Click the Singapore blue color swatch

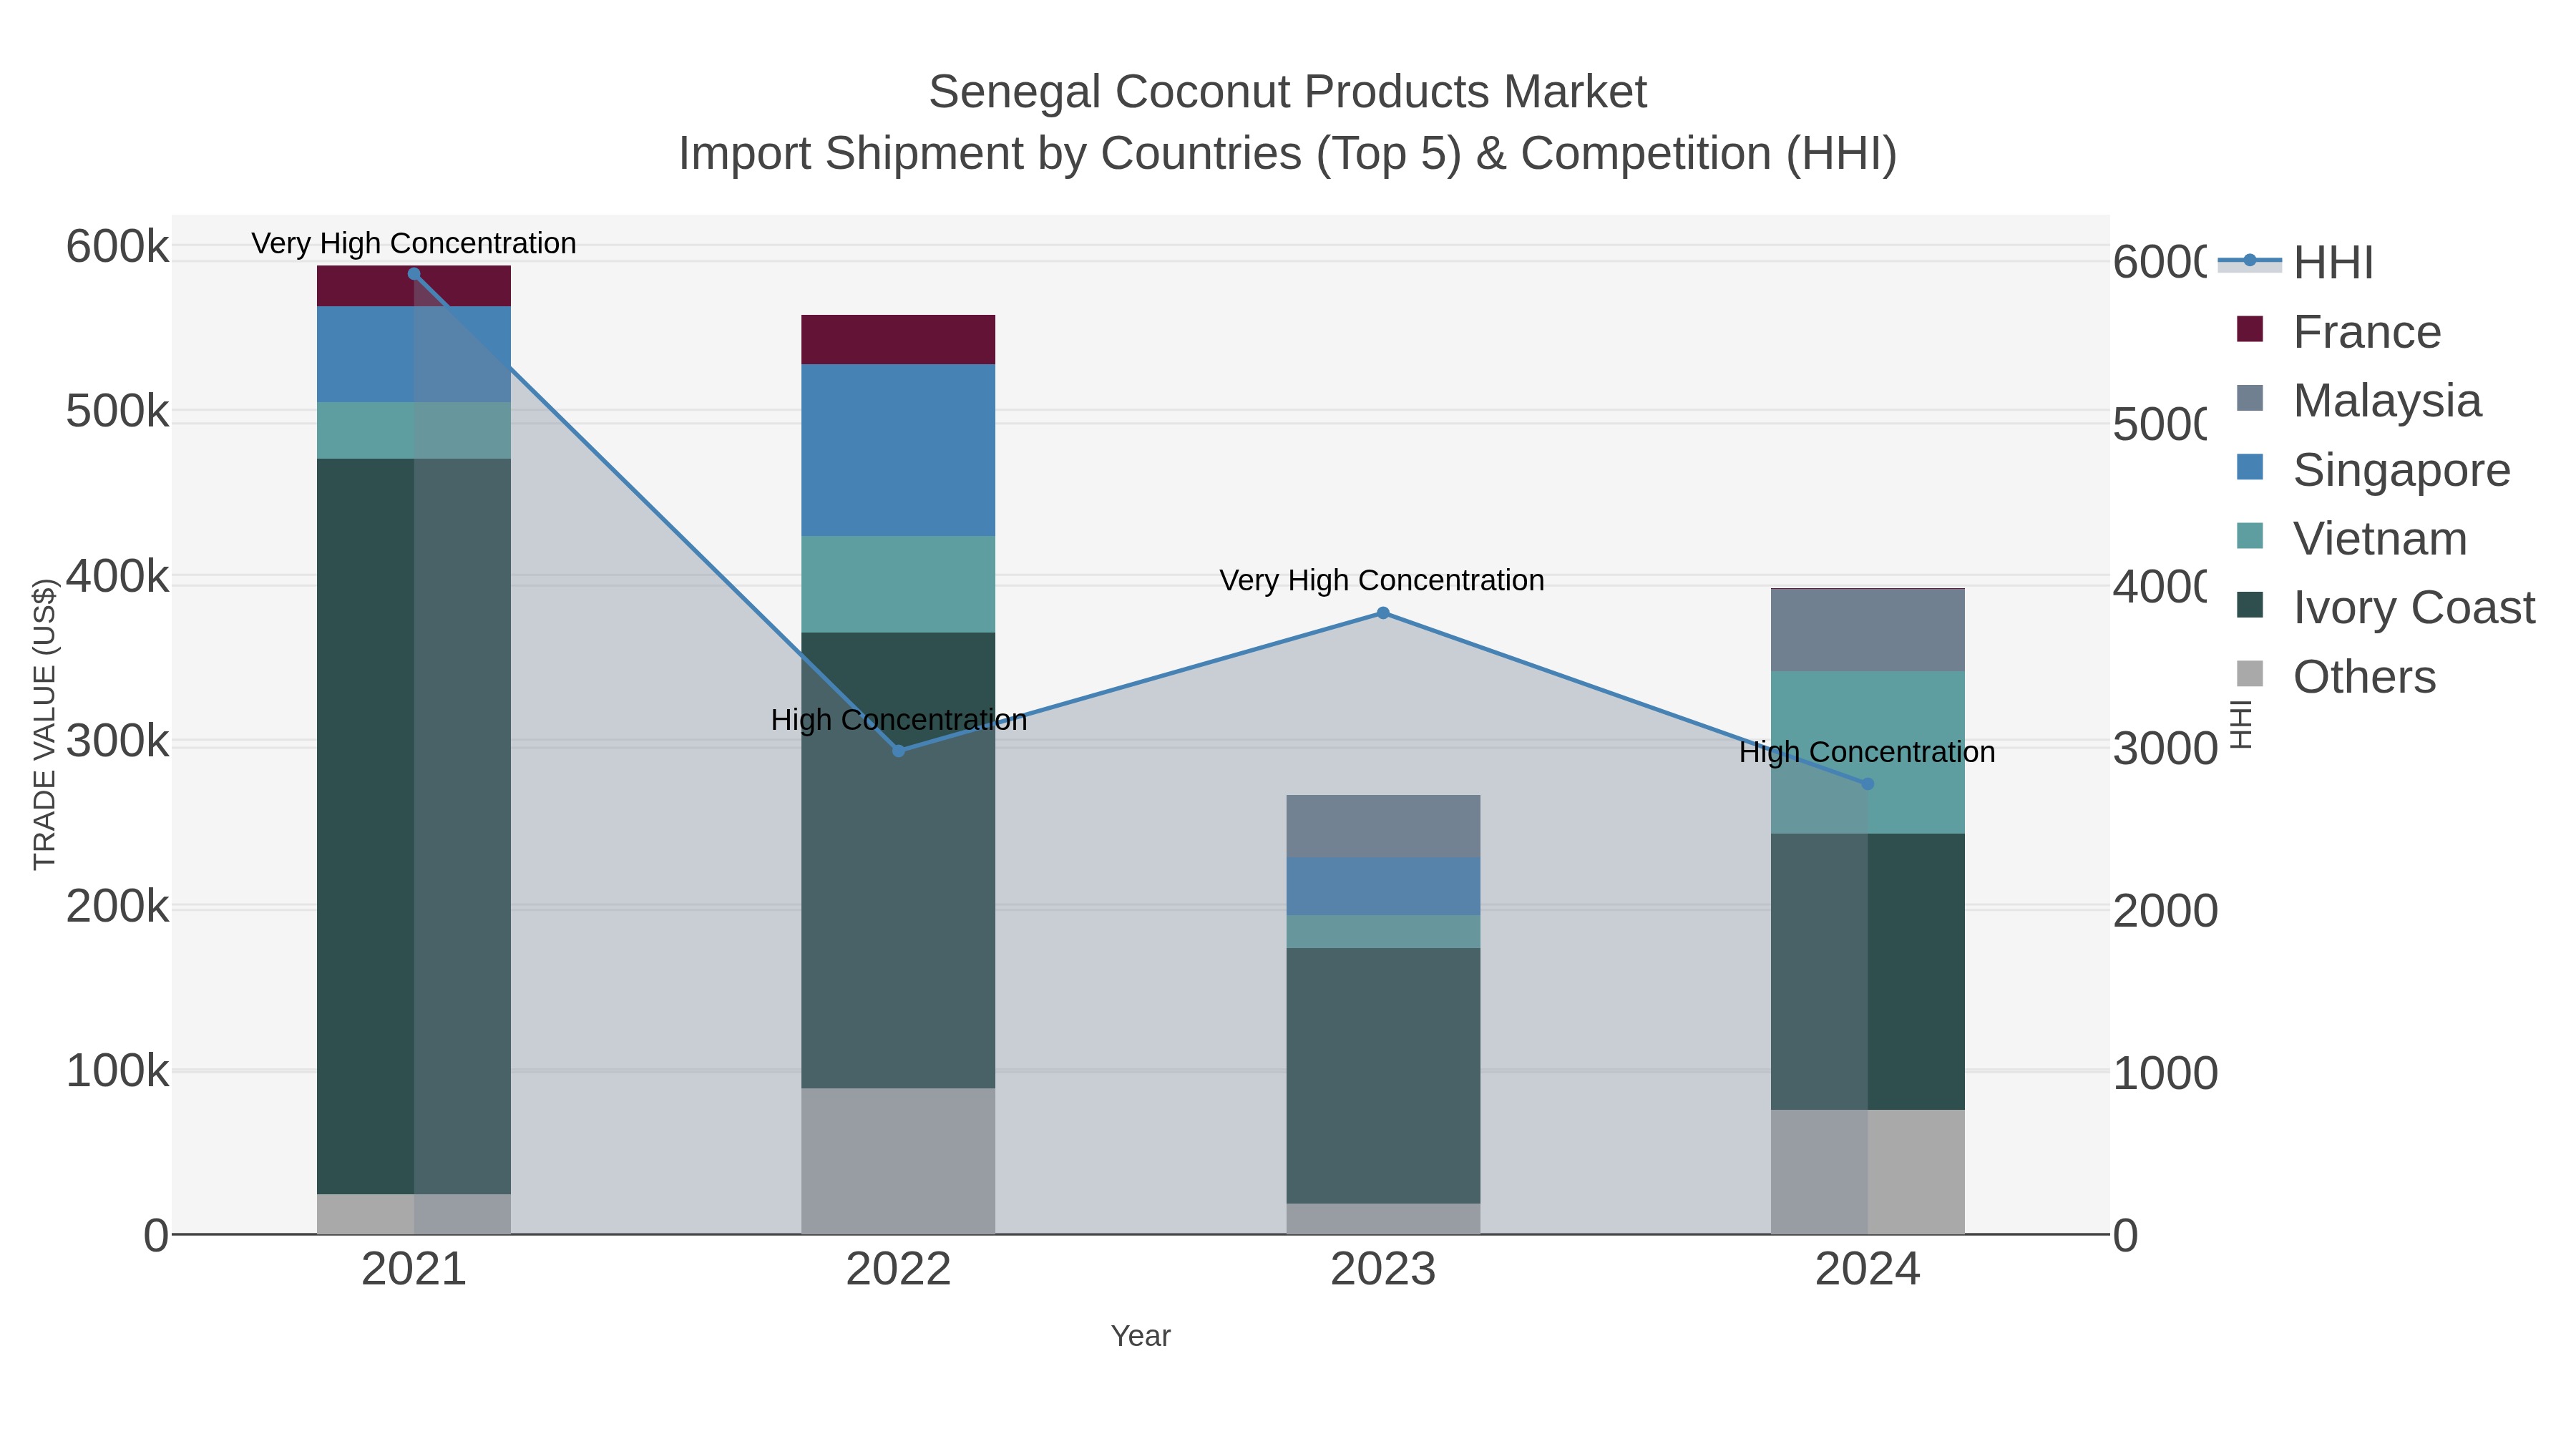2250,467
